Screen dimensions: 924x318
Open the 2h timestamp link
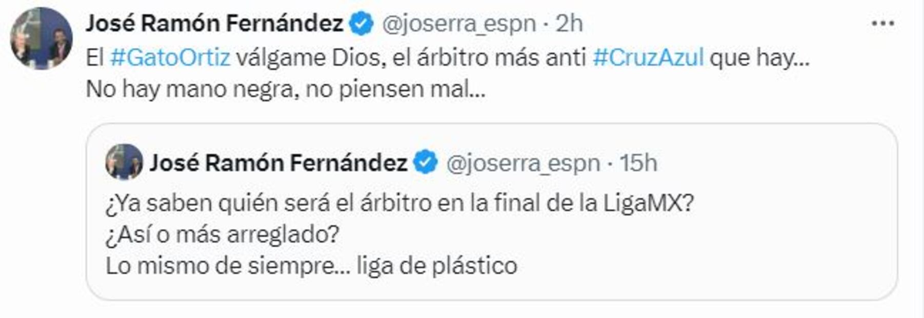click(x=569, y=24)
